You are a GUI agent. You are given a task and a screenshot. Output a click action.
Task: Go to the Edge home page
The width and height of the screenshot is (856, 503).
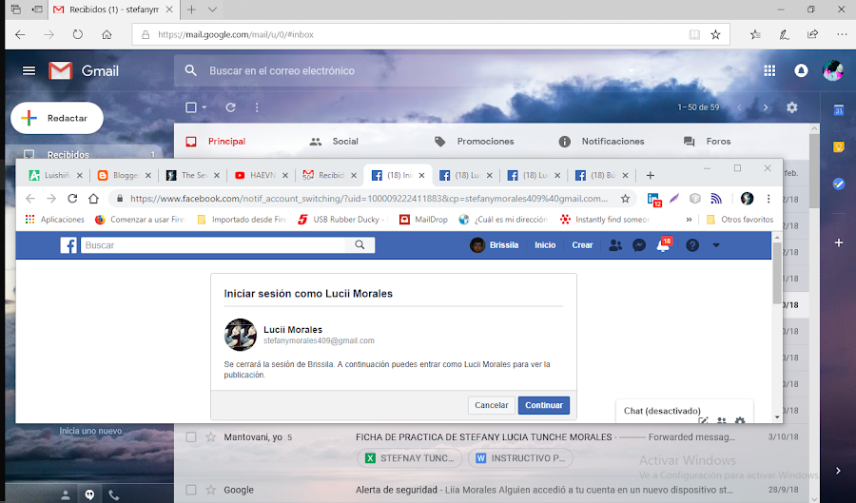pos(107,34)
